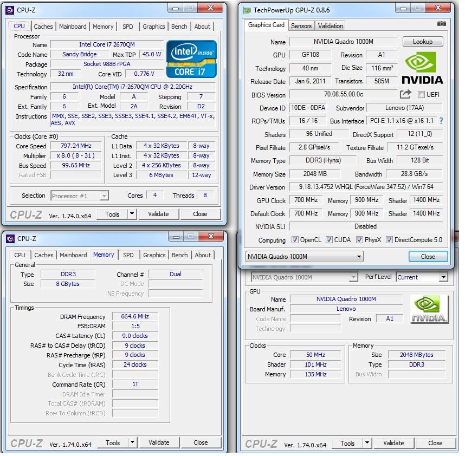Click the GPU-Z screenshot camera icon
465x456 pixels.
(441, 24)
